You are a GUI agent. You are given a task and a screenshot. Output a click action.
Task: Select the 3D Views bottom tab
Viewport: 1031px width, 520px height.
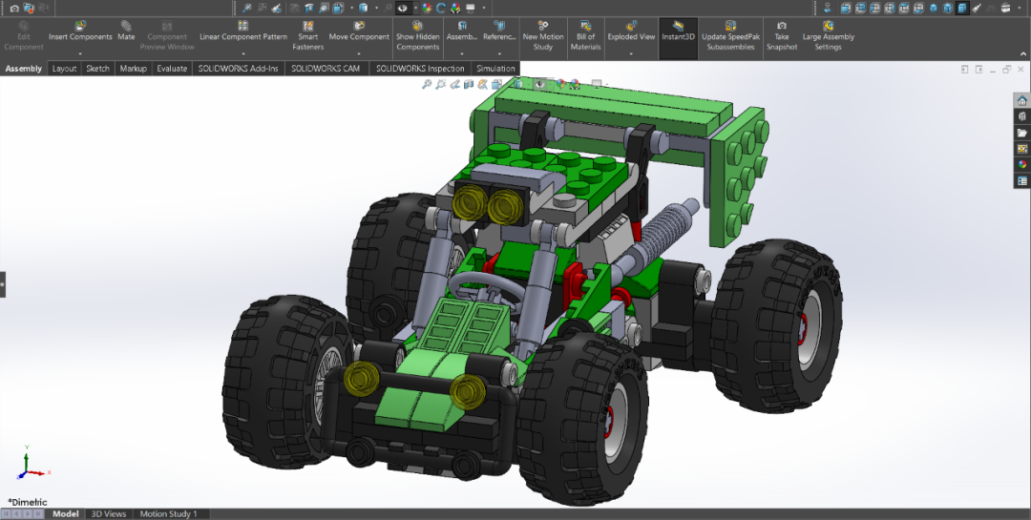[x=109, y=514]
